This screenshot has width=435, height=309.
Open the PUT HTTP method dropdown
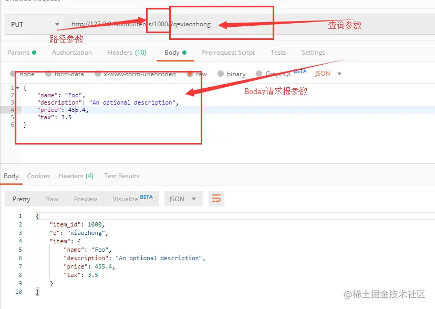36,24
